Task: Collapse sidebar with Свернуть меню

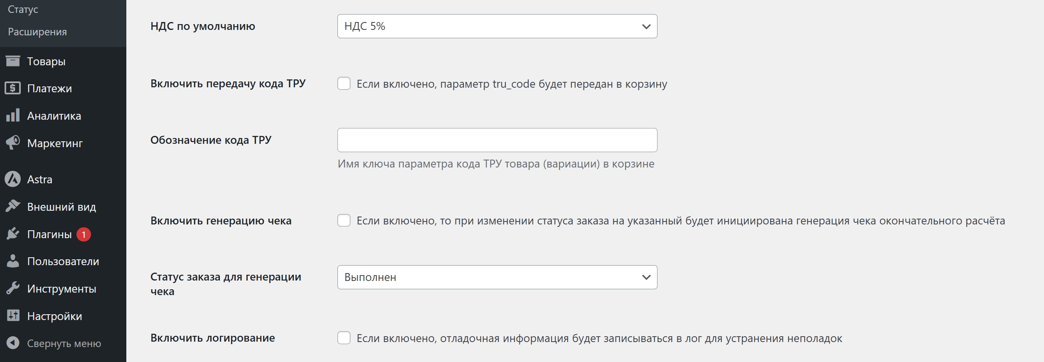Action: pos(64,343)
